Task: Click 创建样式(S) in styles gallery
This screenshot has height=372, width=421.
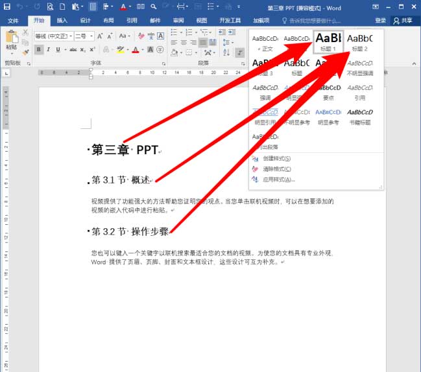Action: pos(276,159)
